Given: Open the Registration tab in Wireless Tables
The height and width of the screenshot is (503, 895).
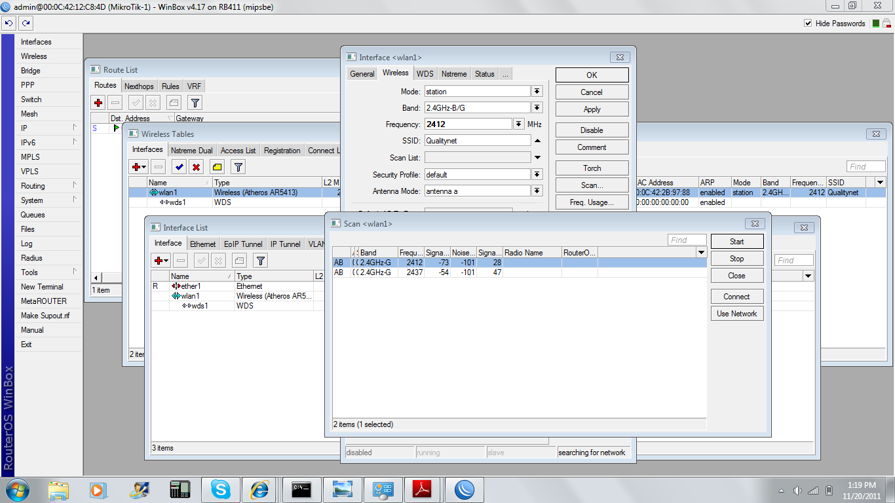Looking at the screenshot, I should click(282, 151).
